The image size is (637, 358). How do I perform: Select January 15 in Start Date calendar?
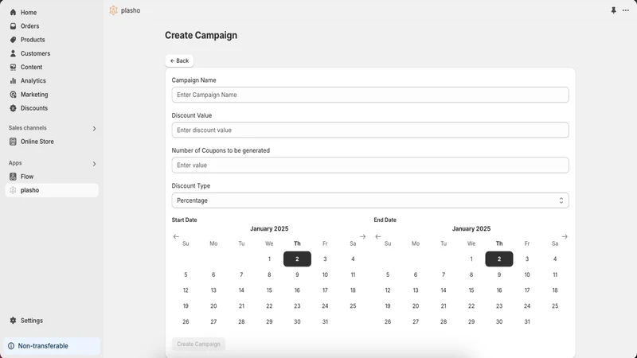coord(269,290)
